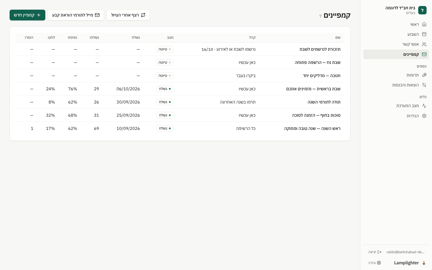The image size is (432, 270).
Task: Click the טיוטה badge in the חנוכה row
Action: pyautogui.click(x=164, y=76)
